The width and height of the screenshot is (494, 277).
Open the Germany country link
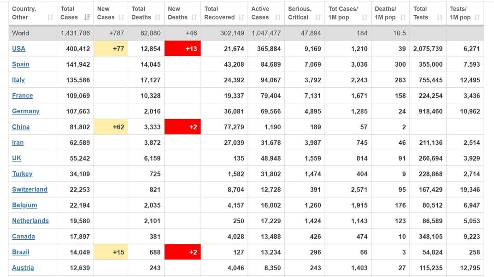tap(26, 111)
